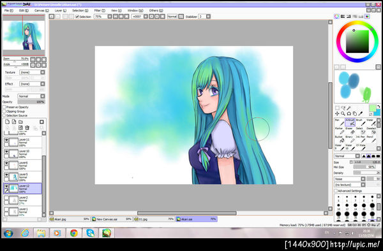Select brush size 20 preset dot

(x=372, y=205)
